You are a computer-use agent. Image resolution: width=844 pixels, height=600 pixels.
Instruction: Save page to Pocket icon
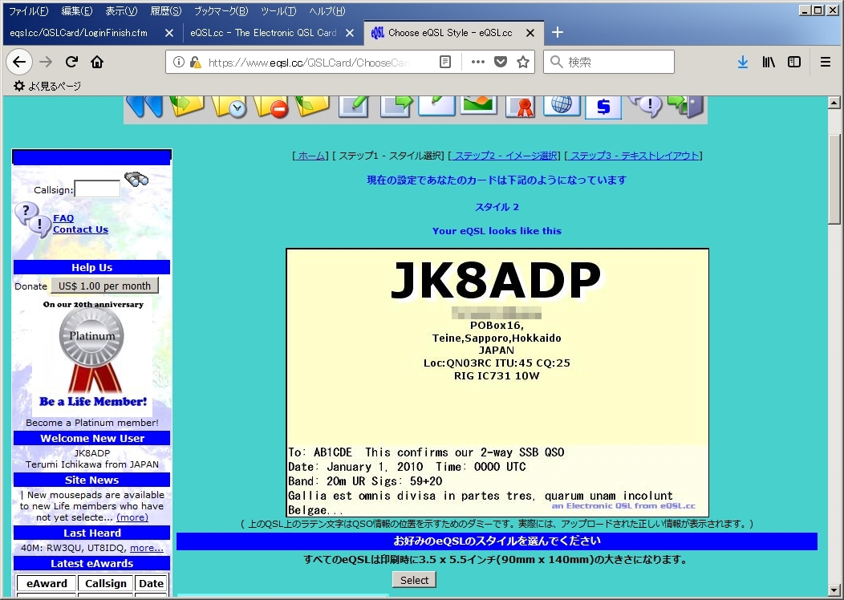click(x=501, y=62)
